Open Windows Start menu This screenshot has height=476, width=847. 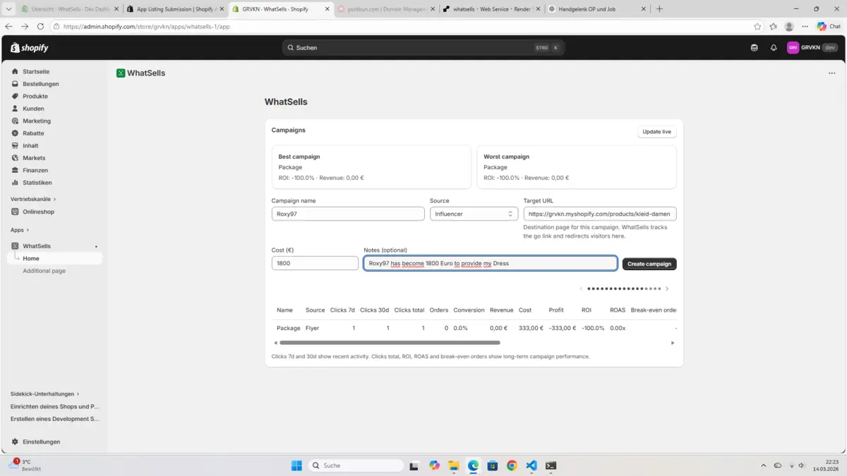coord(296,465)
